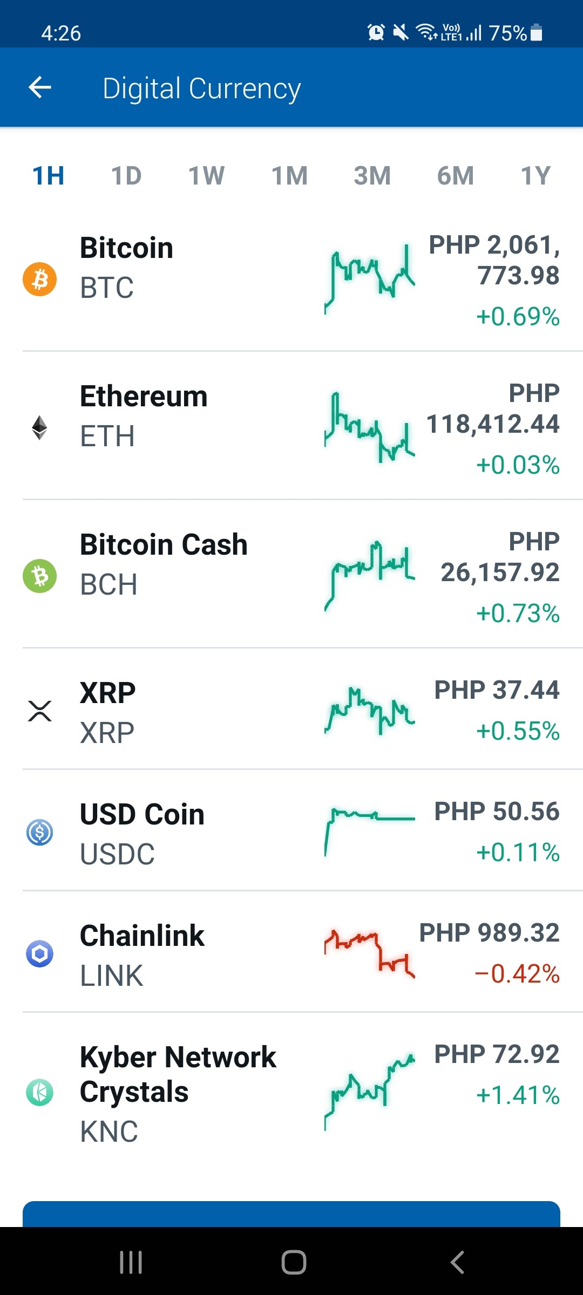Choose the 1M time range tab
The height and width of the screenshot is (1295, 583).
point(289,175)
